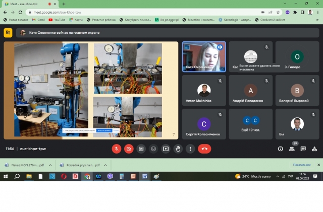This screenshot has width=323, height=212.
Task: Open 'Особистий кабінет' bookmark
Action: (x=270, y=20)
